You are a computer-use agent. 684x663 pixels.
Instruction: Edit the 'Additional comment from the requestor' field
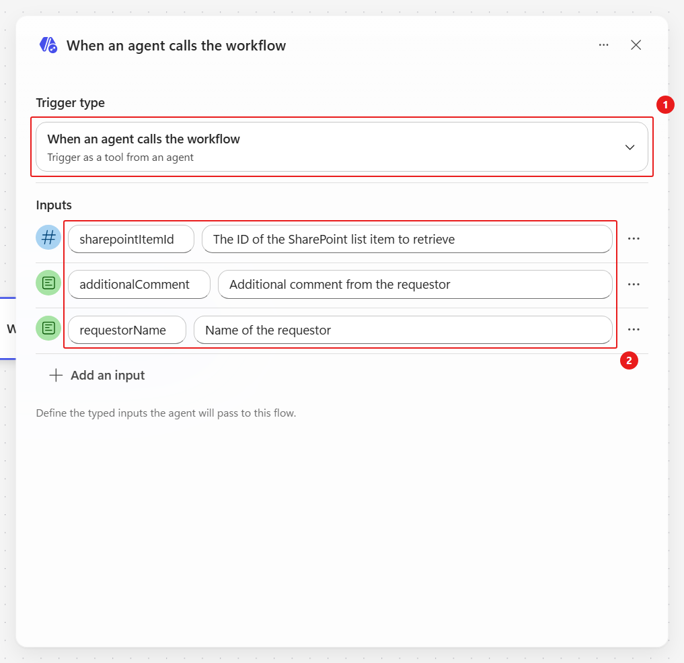(415, 285)
